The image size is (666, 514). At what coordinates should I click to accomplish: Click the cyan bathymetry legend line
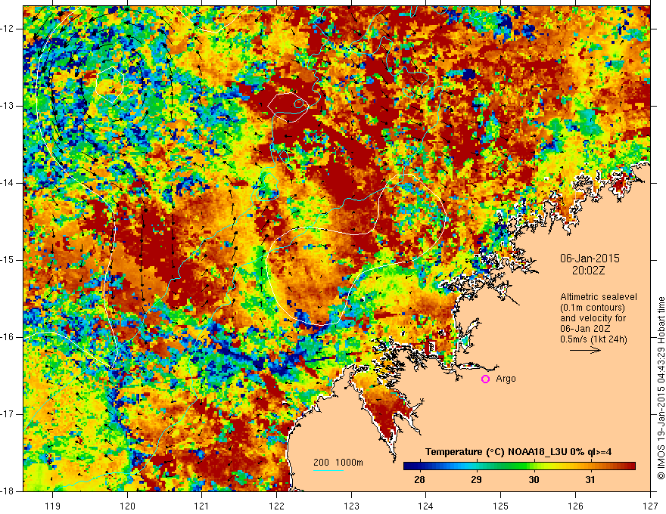328,470
